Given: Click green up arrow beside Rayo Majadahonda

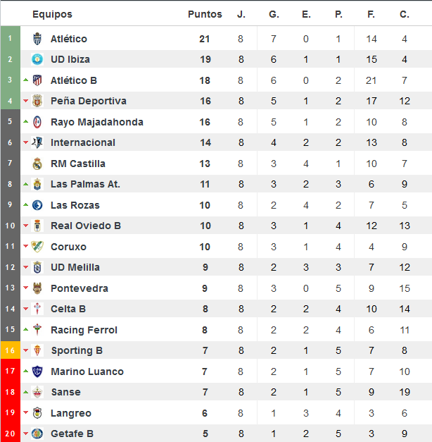Looking at the screenshot, I should pyautogui.click(x=25, y=121).
